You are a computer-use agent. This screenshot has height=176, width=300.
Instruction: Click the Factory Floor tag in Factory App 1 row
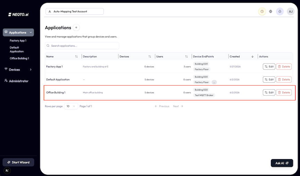(x=202, y=69)
